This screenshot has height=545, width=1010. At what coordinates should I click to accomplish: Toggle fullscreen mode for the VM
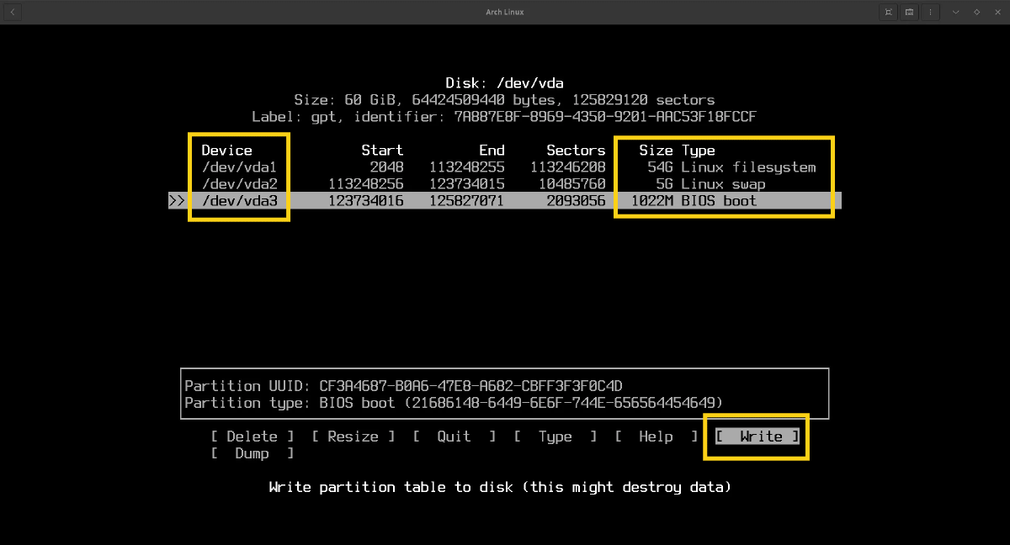point(888,12)
